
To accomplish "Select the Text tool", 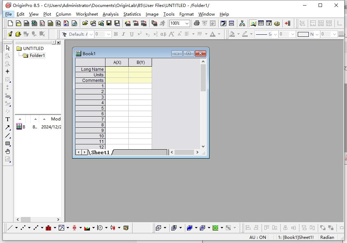I will (x=8, y=119).
